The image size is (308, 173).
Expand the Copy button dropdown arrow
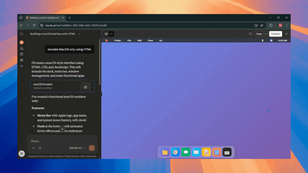coord(265,34)
